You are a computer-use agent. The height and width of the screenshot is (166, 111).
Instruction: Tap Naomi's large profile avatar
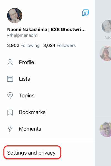coord(15,15)
